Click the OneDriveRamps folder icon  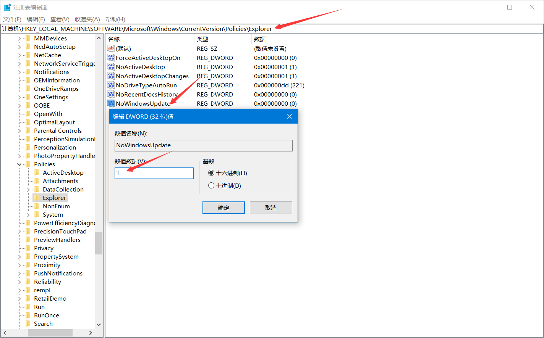28,89
